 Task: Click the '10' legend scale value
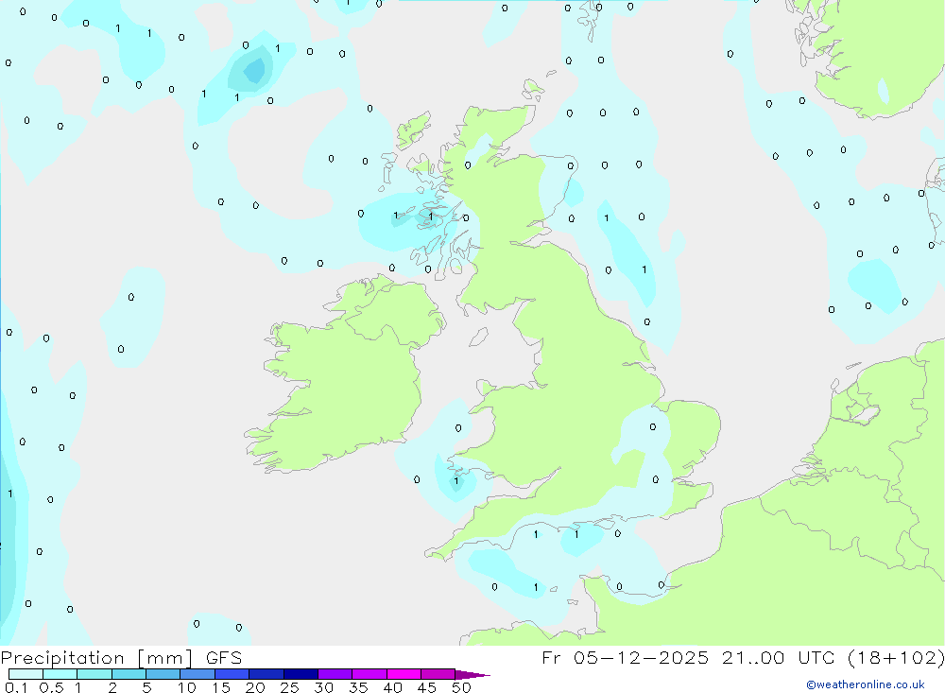click(187, 687)
